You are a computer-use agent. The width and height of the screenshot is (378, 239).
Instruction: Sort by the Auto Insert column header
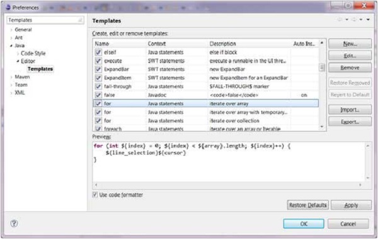click(304, 44)
